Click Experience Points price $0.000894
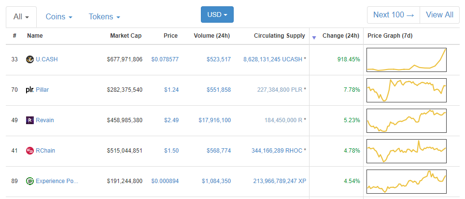 165,181
